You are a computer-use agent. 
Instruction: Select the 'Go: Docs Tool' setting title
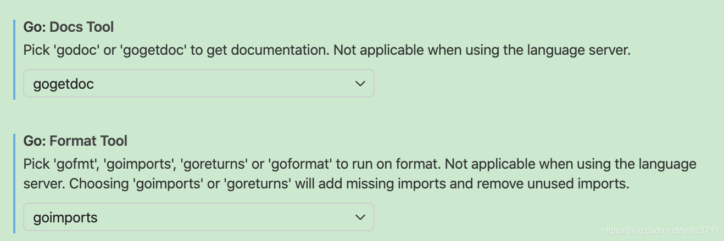point(69,27)
